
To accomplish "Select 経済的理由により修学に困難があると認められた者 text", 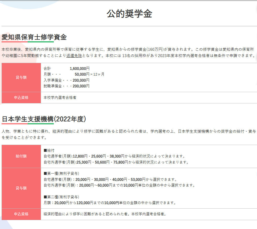I will tap(86, 214).
